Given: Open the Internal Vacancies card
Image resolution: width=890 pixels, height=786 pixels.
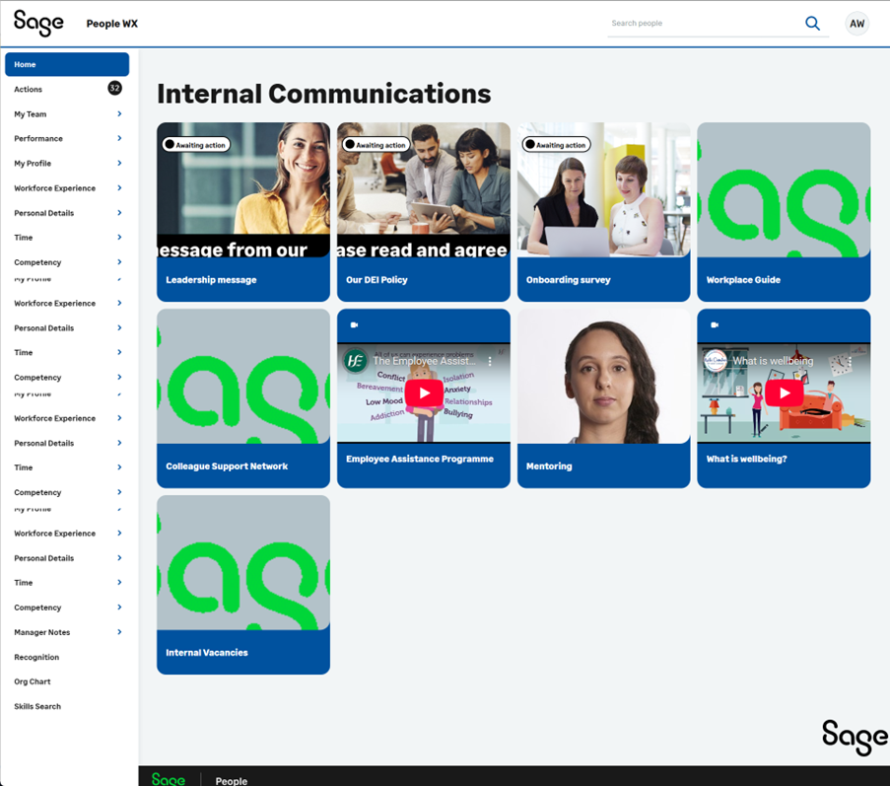Looking at the screenshot, I should pos(243,585).
